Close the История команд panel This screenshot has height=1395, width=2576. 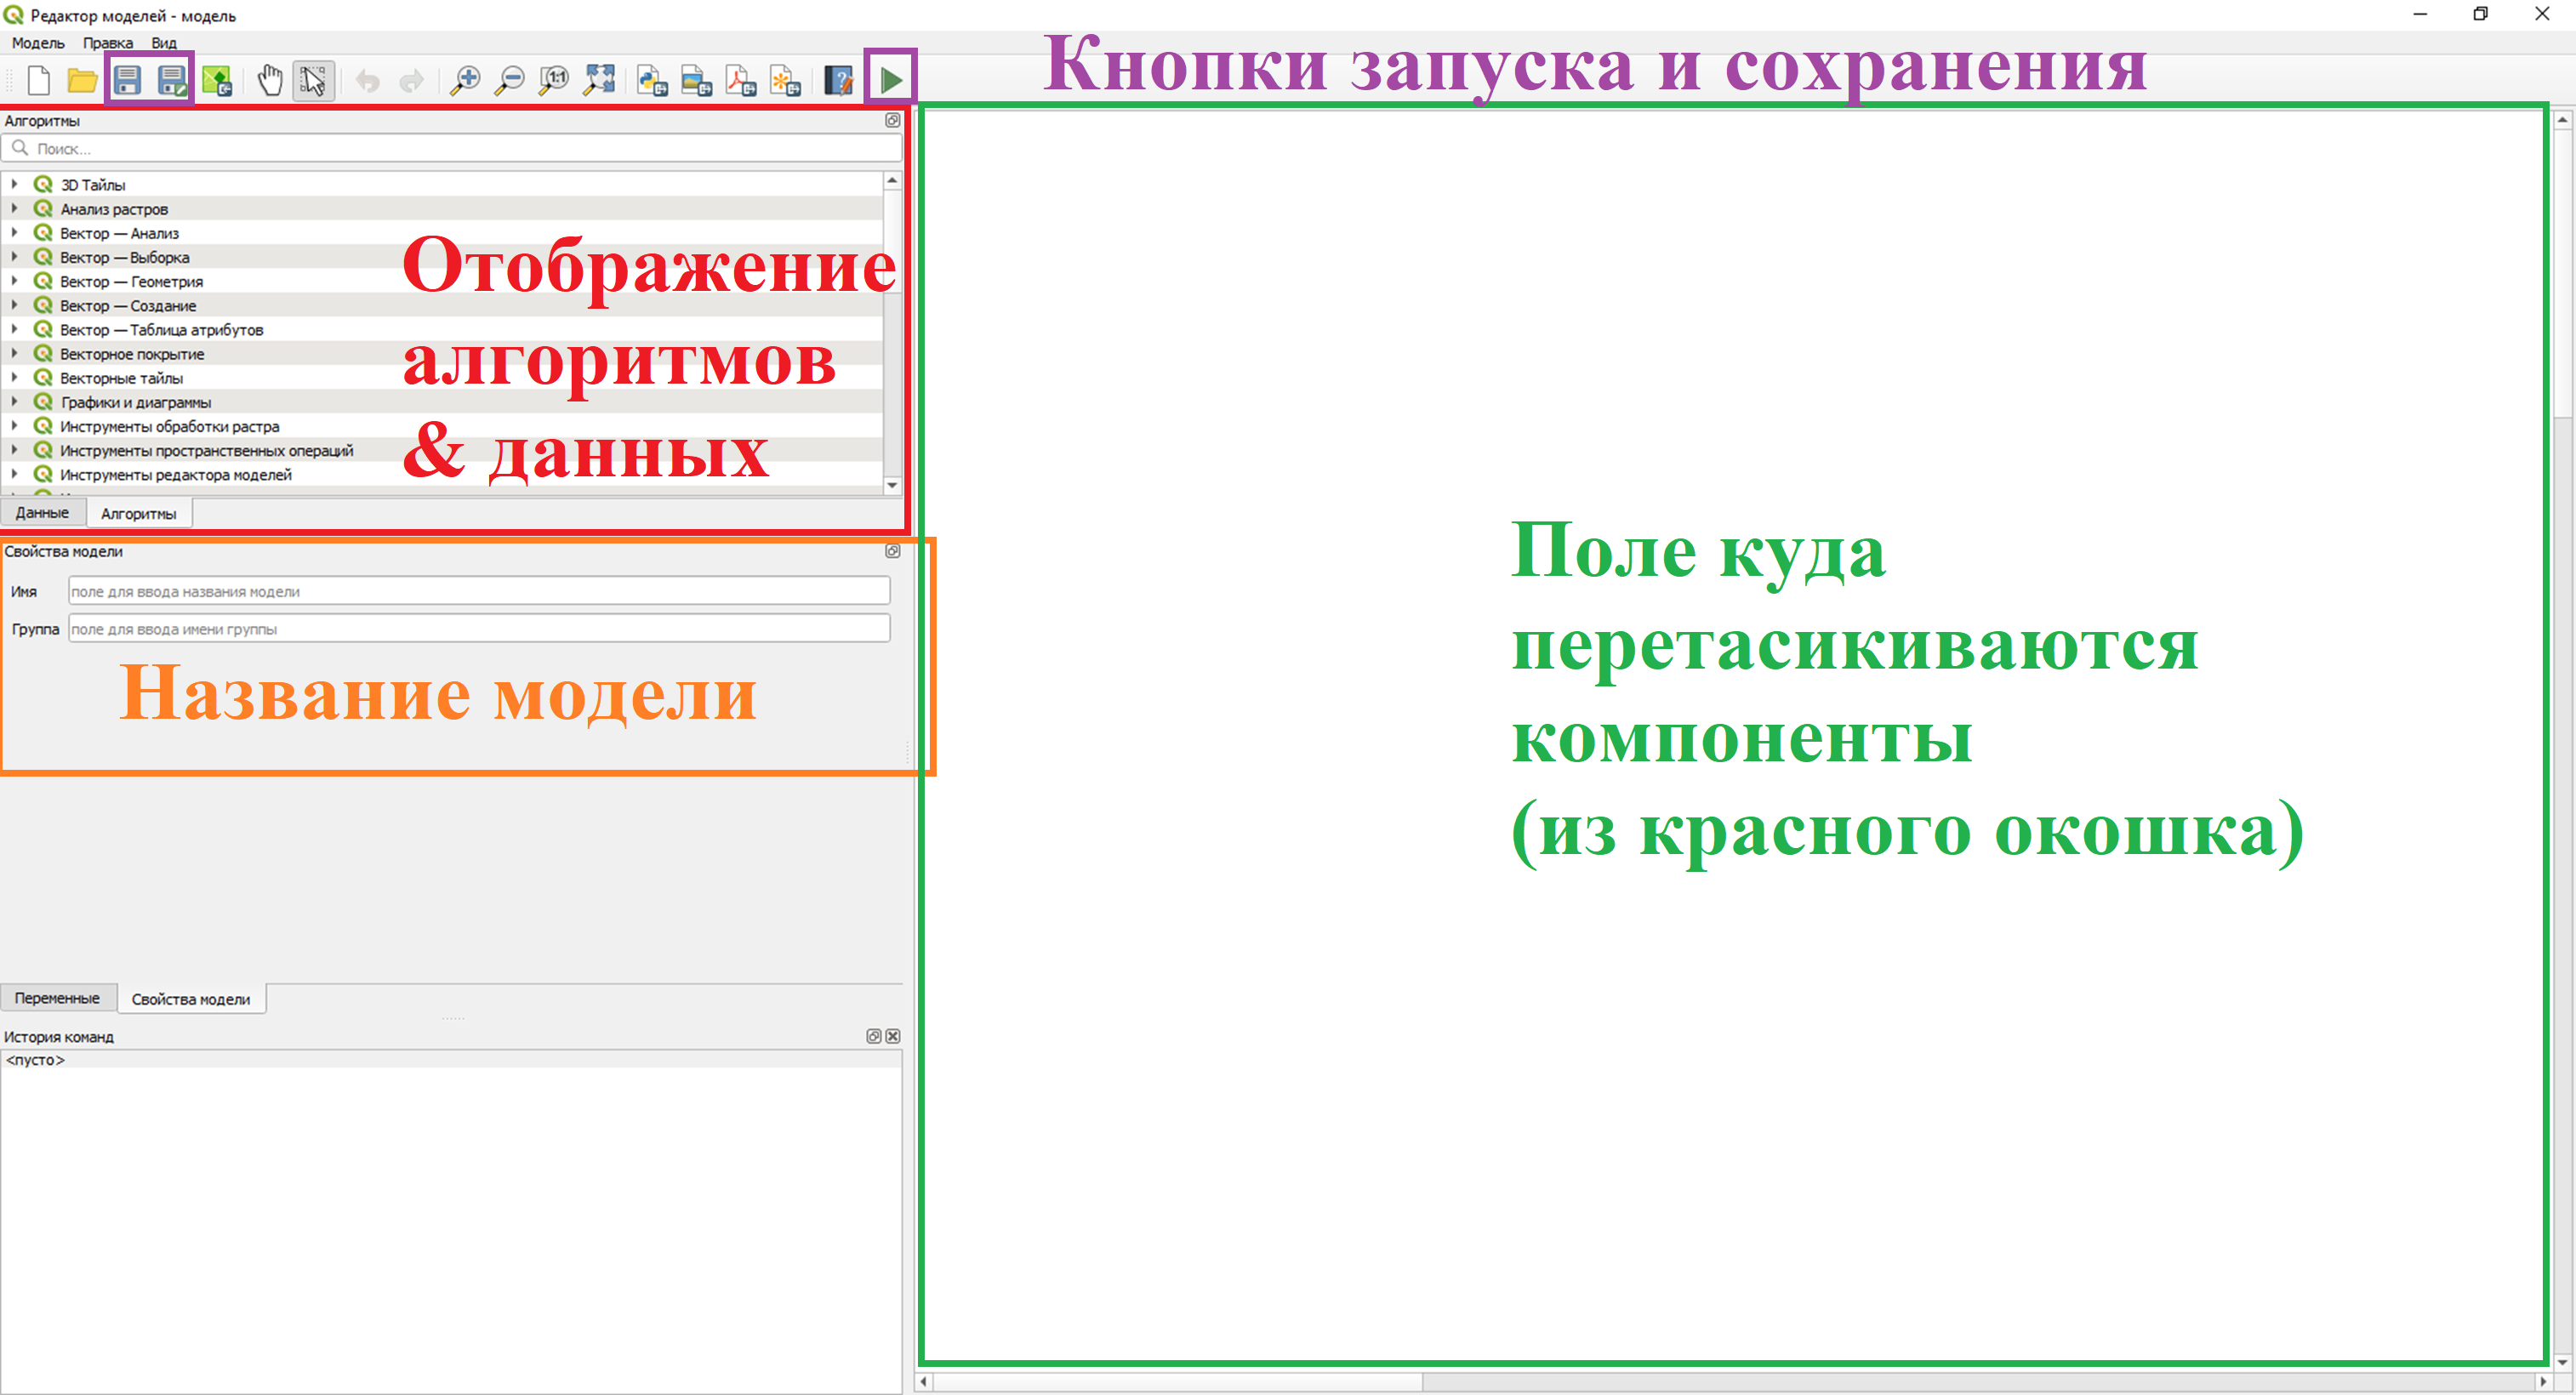click(893, 1036)
